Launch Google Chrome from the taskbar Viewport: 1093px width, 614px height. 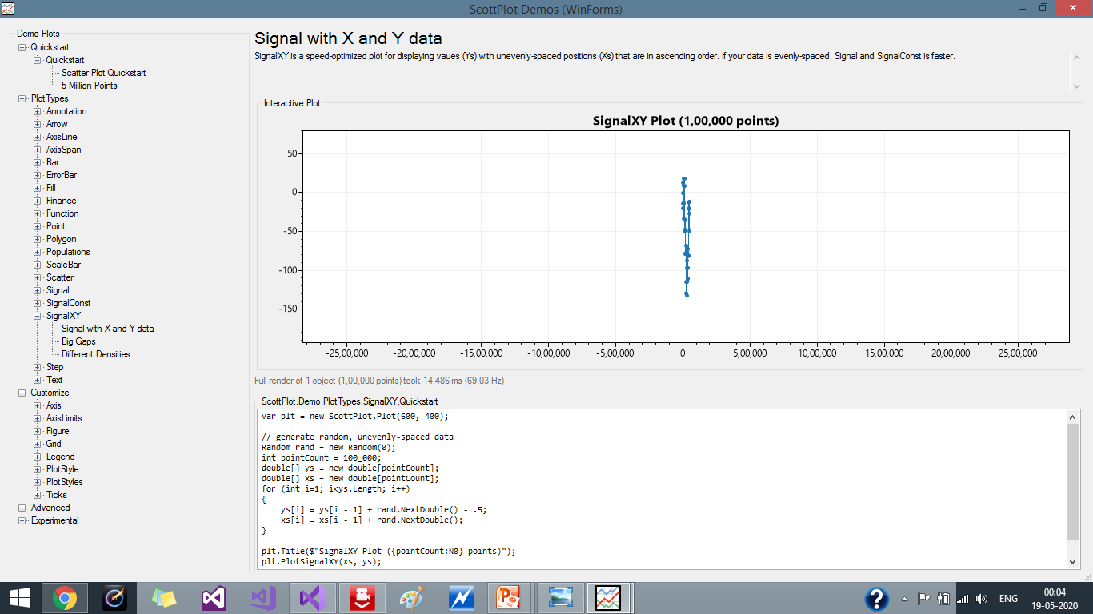tap(64, 597)
